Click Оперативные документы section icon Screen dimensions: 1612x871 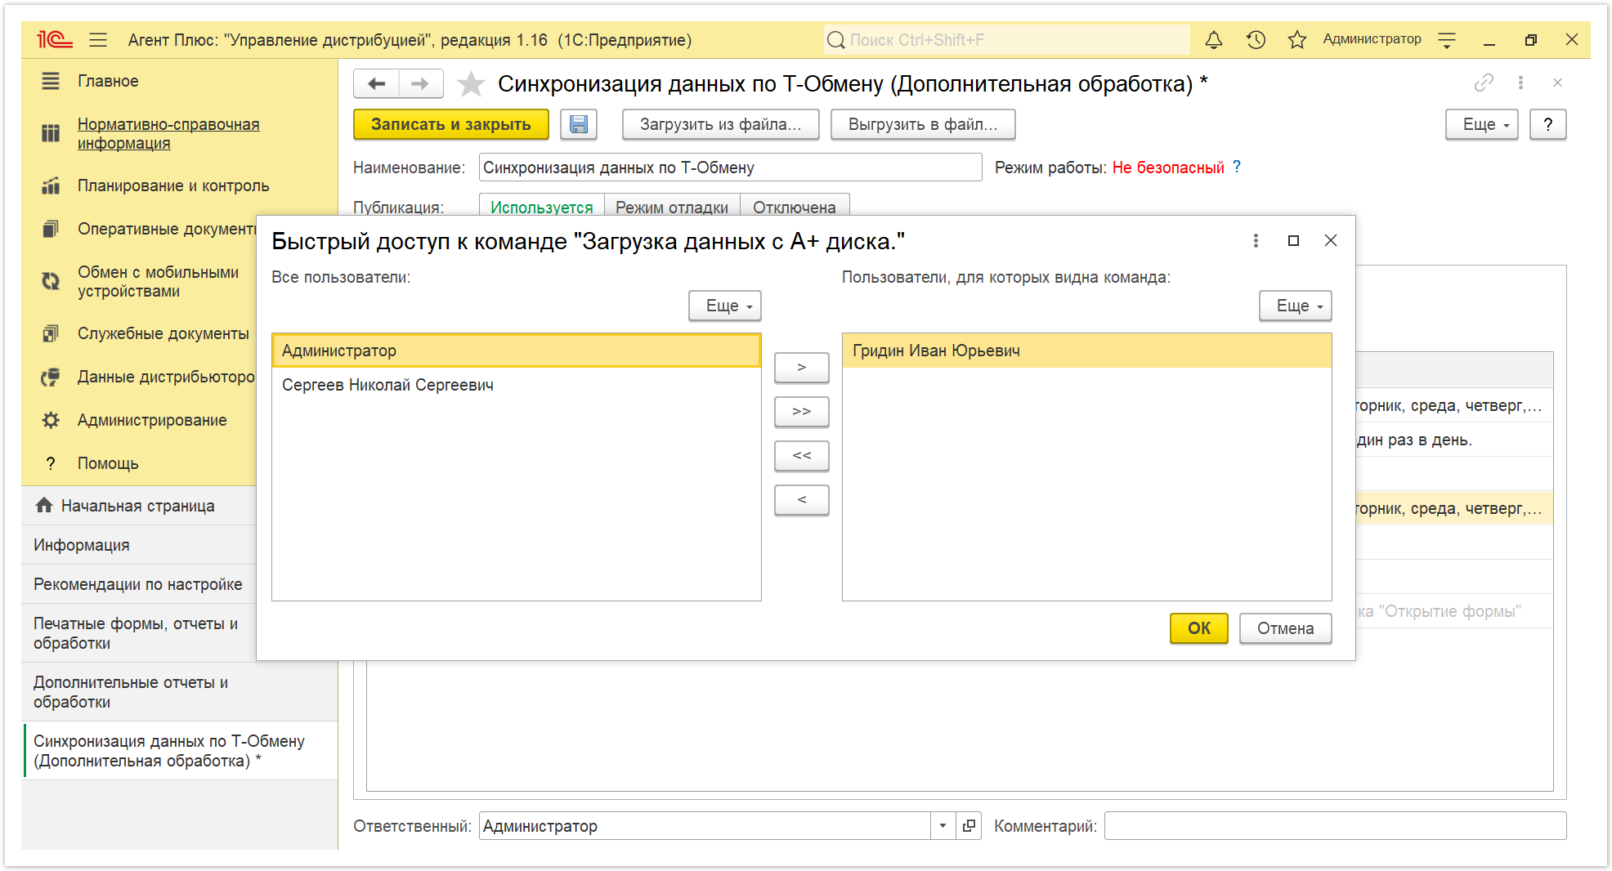[51, 229]
